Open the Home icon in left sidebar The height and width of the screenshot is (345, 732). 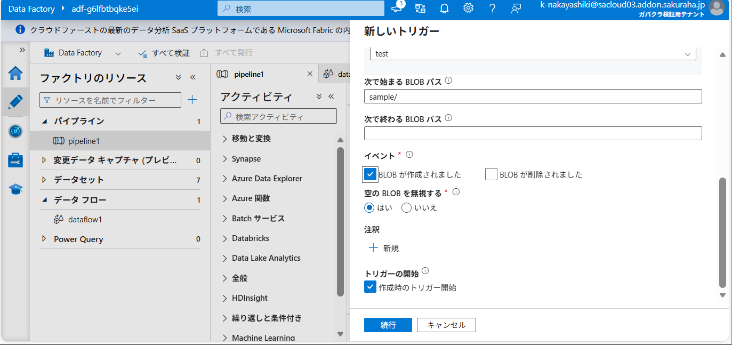[x=15, y=73]
